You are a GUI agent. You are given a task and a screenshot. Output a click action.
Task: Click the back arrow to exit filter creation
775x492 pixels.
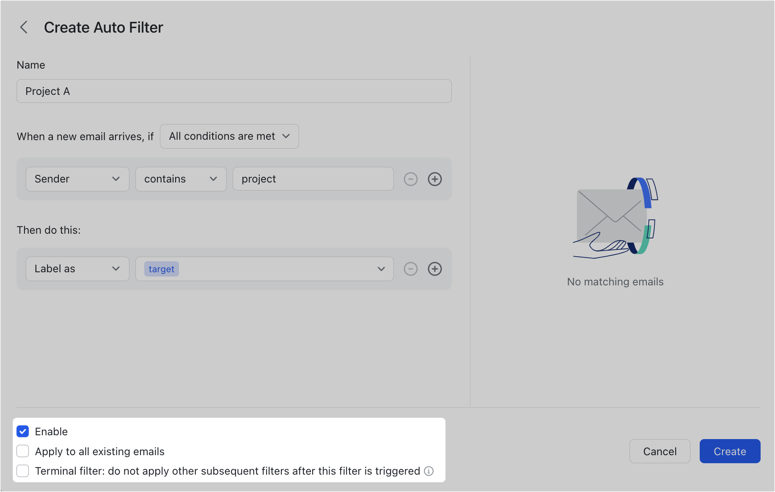(24, 27)
